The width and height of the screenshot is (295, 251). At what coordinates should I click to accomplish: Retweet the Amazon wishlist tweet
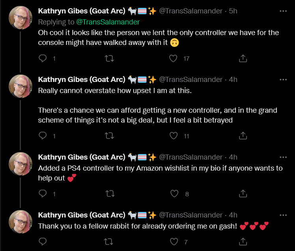coord(110,193)
